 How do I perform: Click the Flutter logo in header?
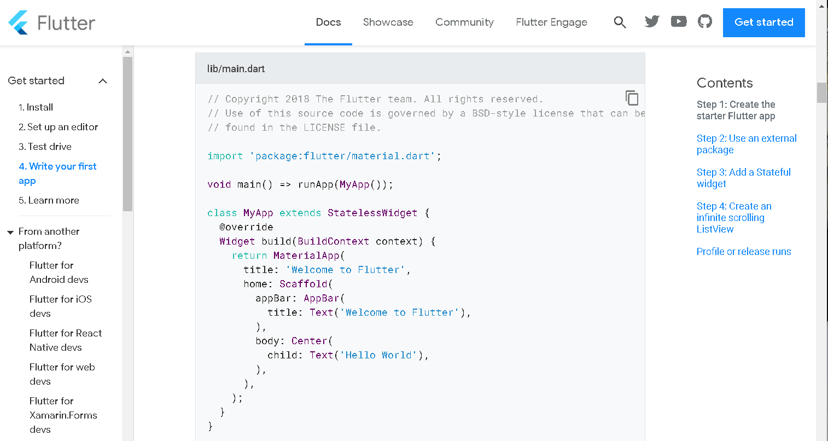point(51,22)
